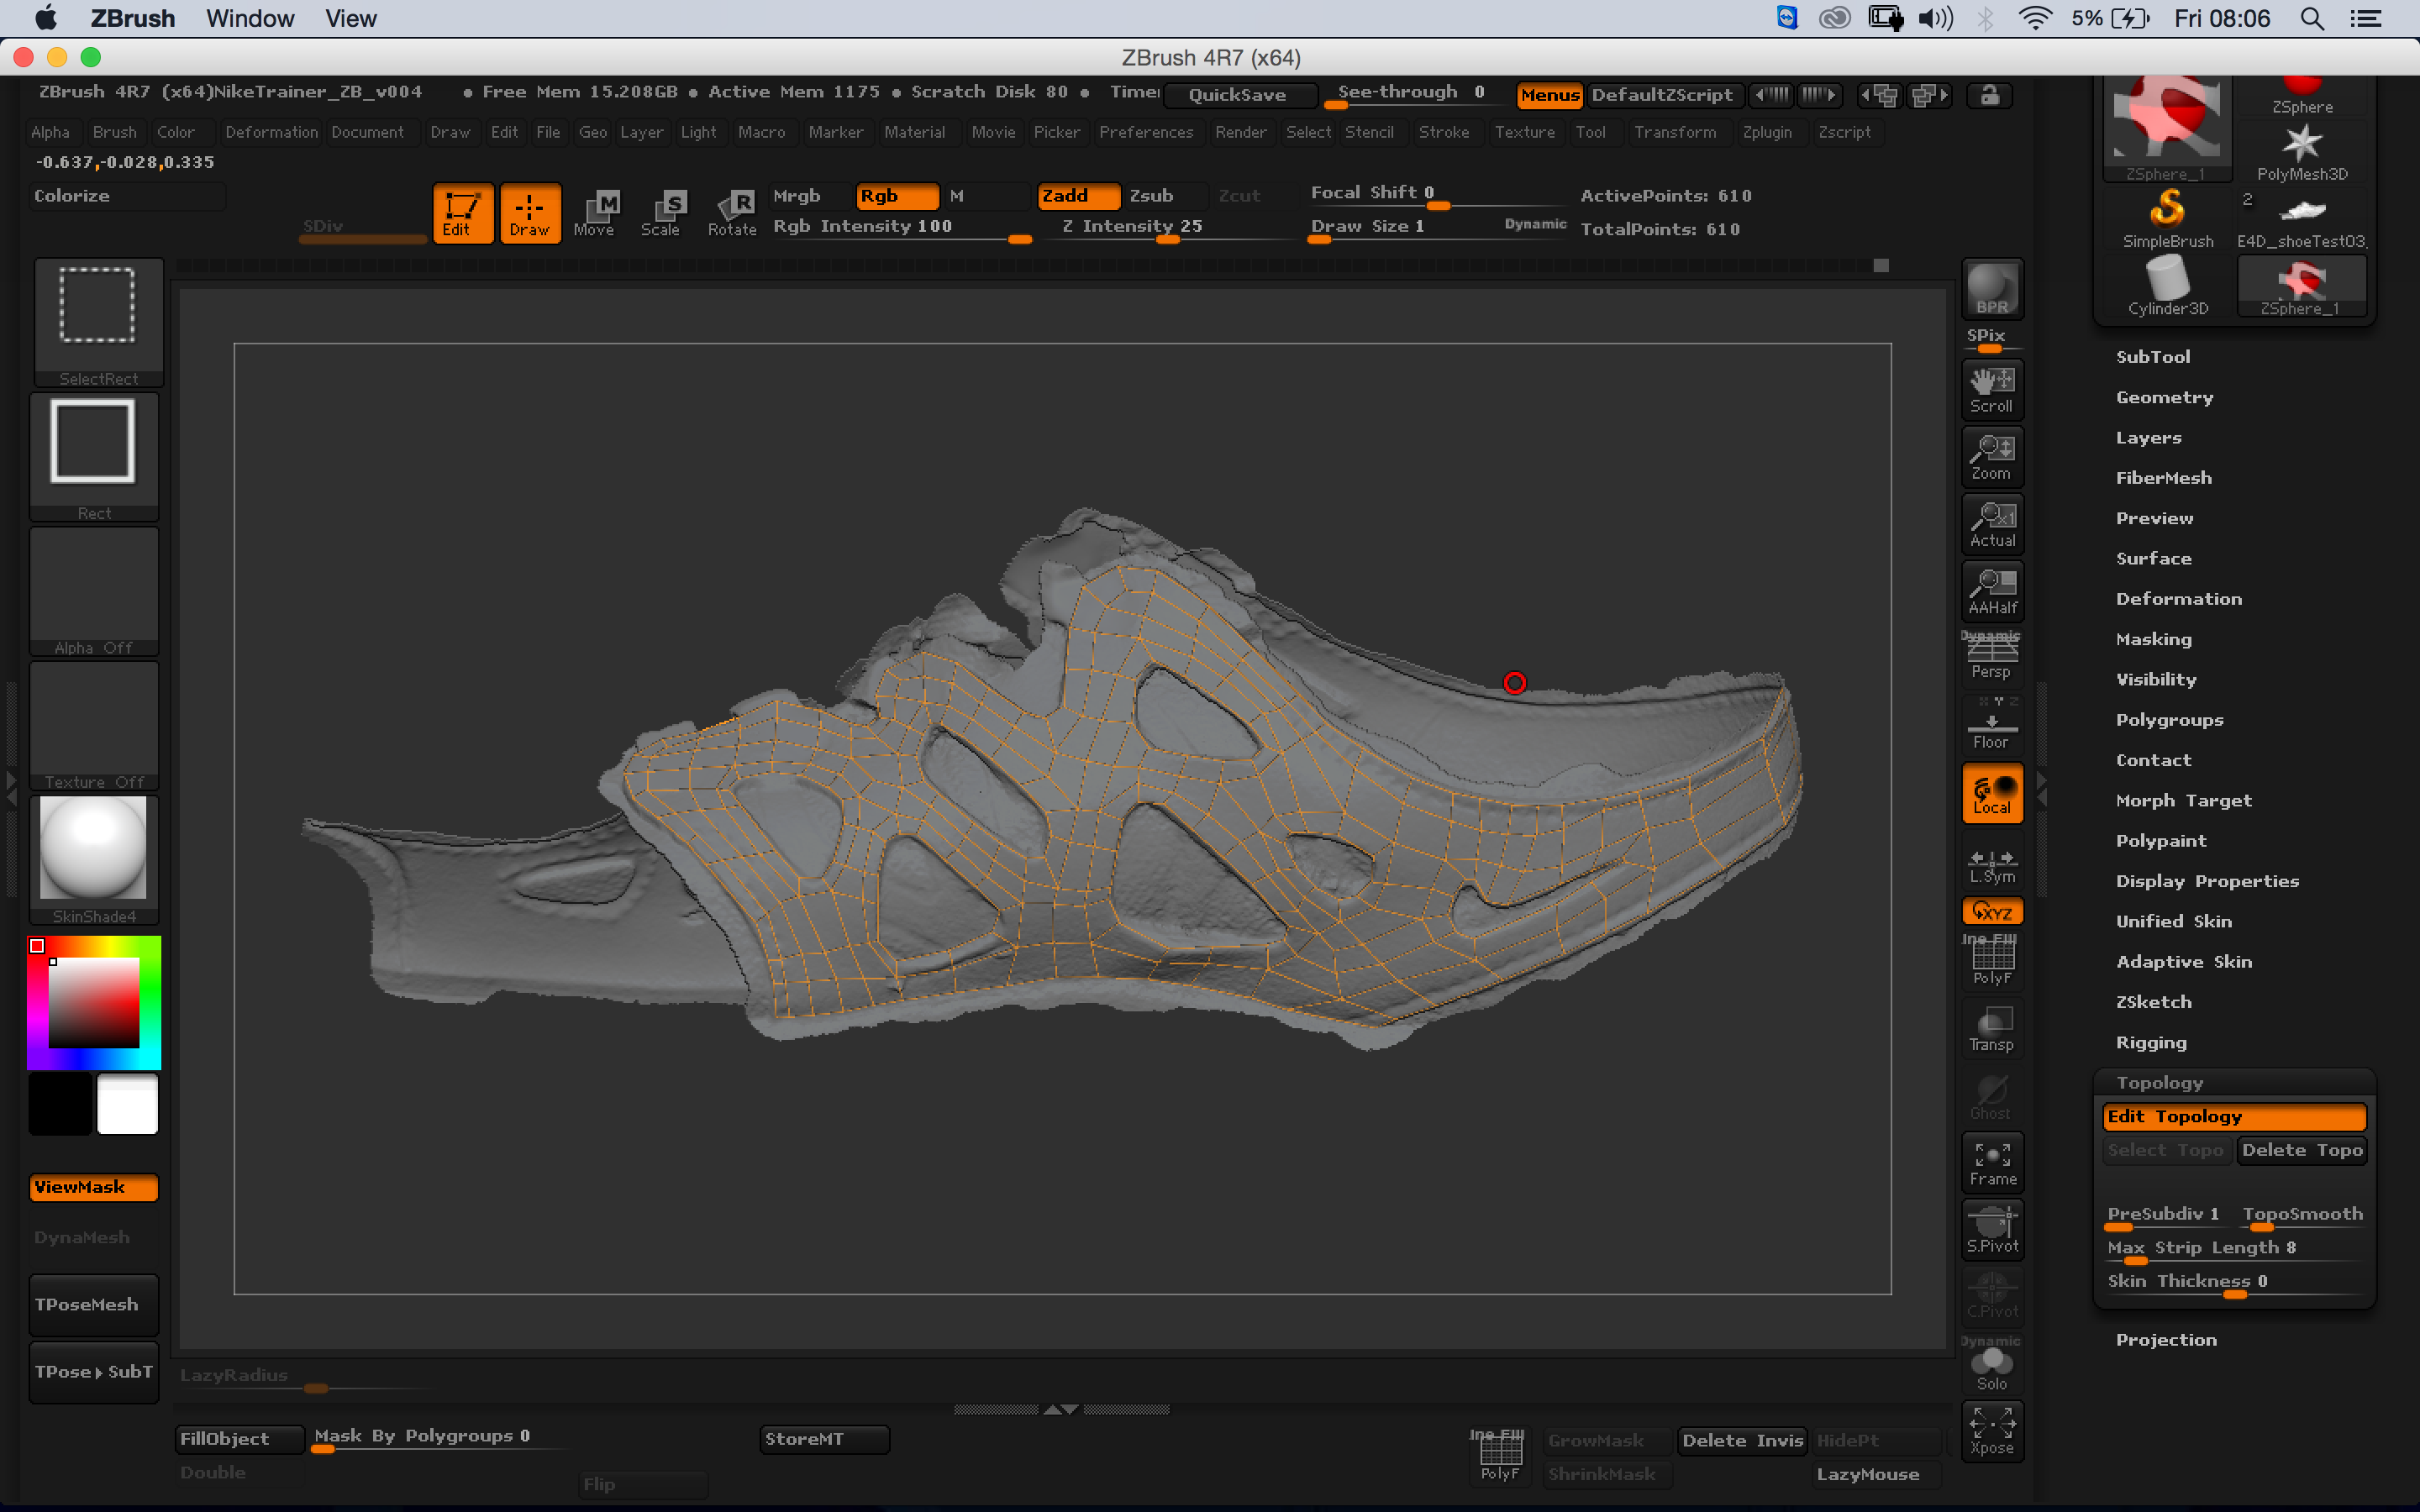The height and width of the screenshot is (1512, 2420).
Task: Click the Edit Topology button
Action: click(2234, 1117)
